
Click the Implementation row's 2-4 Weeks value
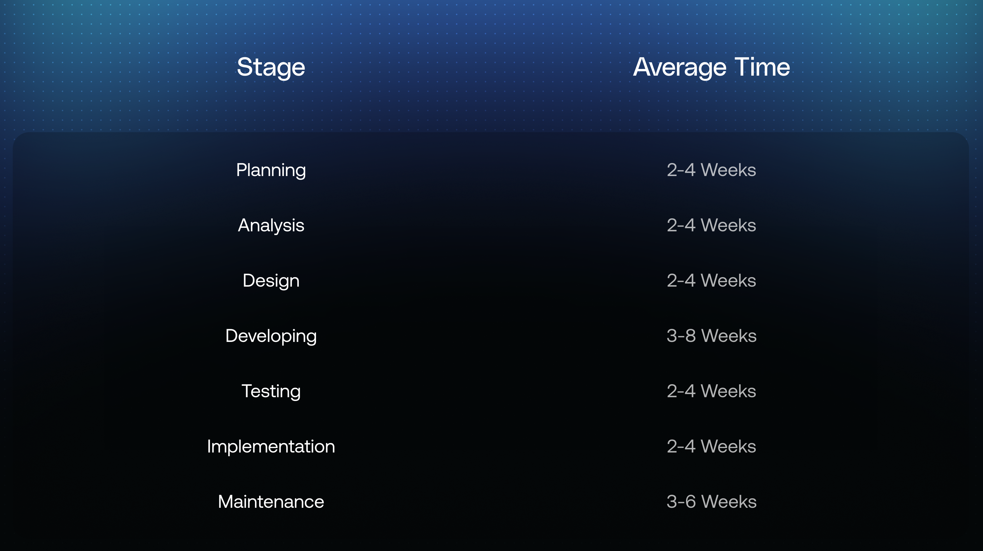tap(711, 446)
